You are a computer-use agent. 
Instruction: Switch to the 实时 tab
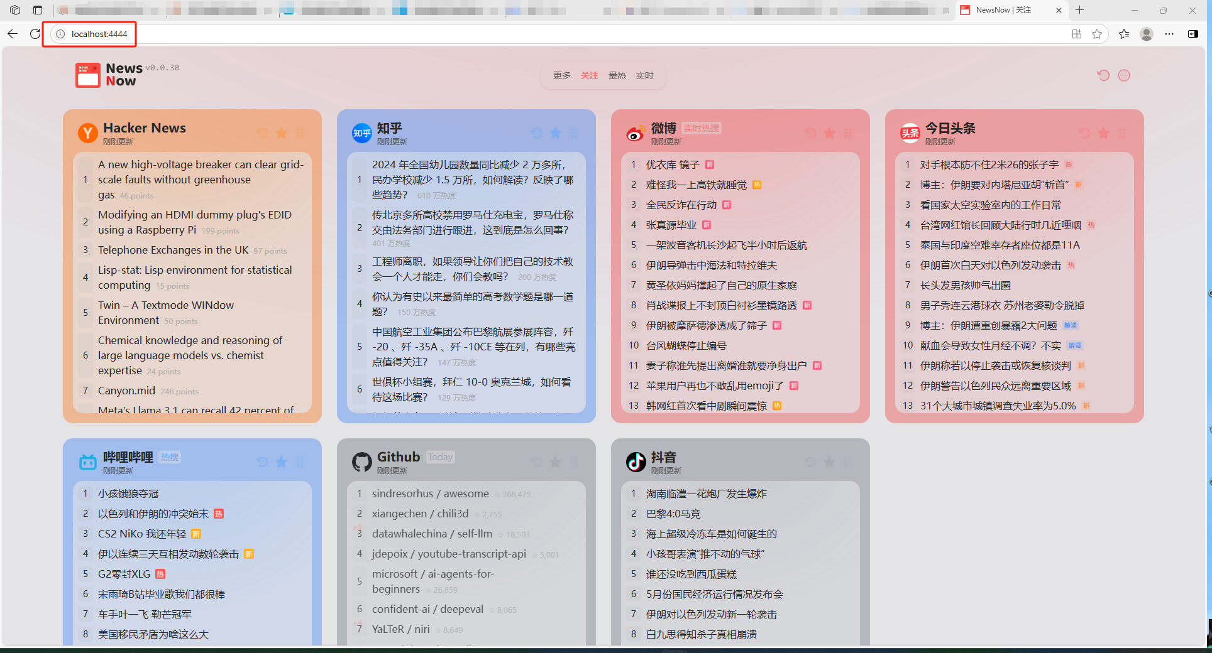pos(644,75)
